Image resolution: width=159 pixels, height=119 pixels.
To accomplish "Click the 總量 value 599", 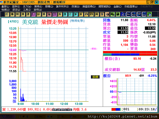I will pyautogui.click(x=126, y=41).
